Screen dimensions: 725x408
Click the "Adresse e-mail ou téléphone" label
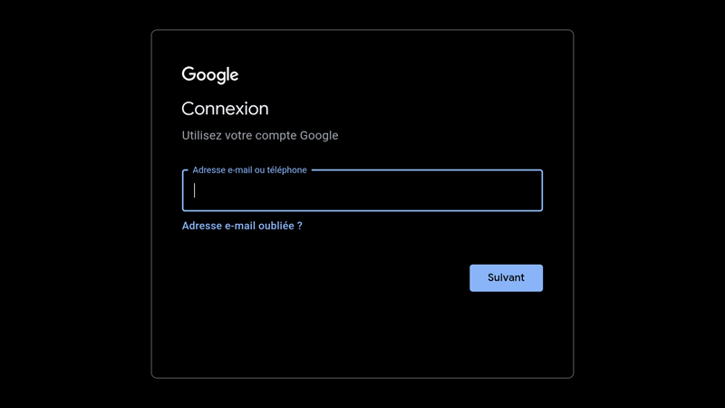tap(249, 170)
